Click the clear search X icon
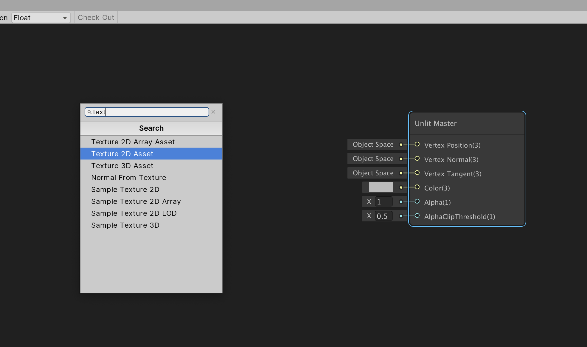 tap(213, 112)
